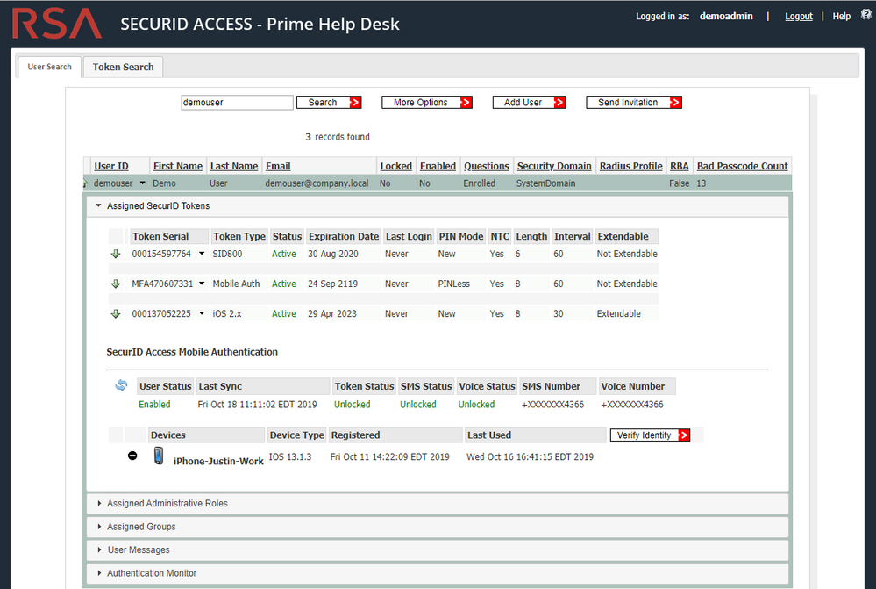Open help via the question mark icon
This screenshot has height=589, width=876.
(866, 16)
